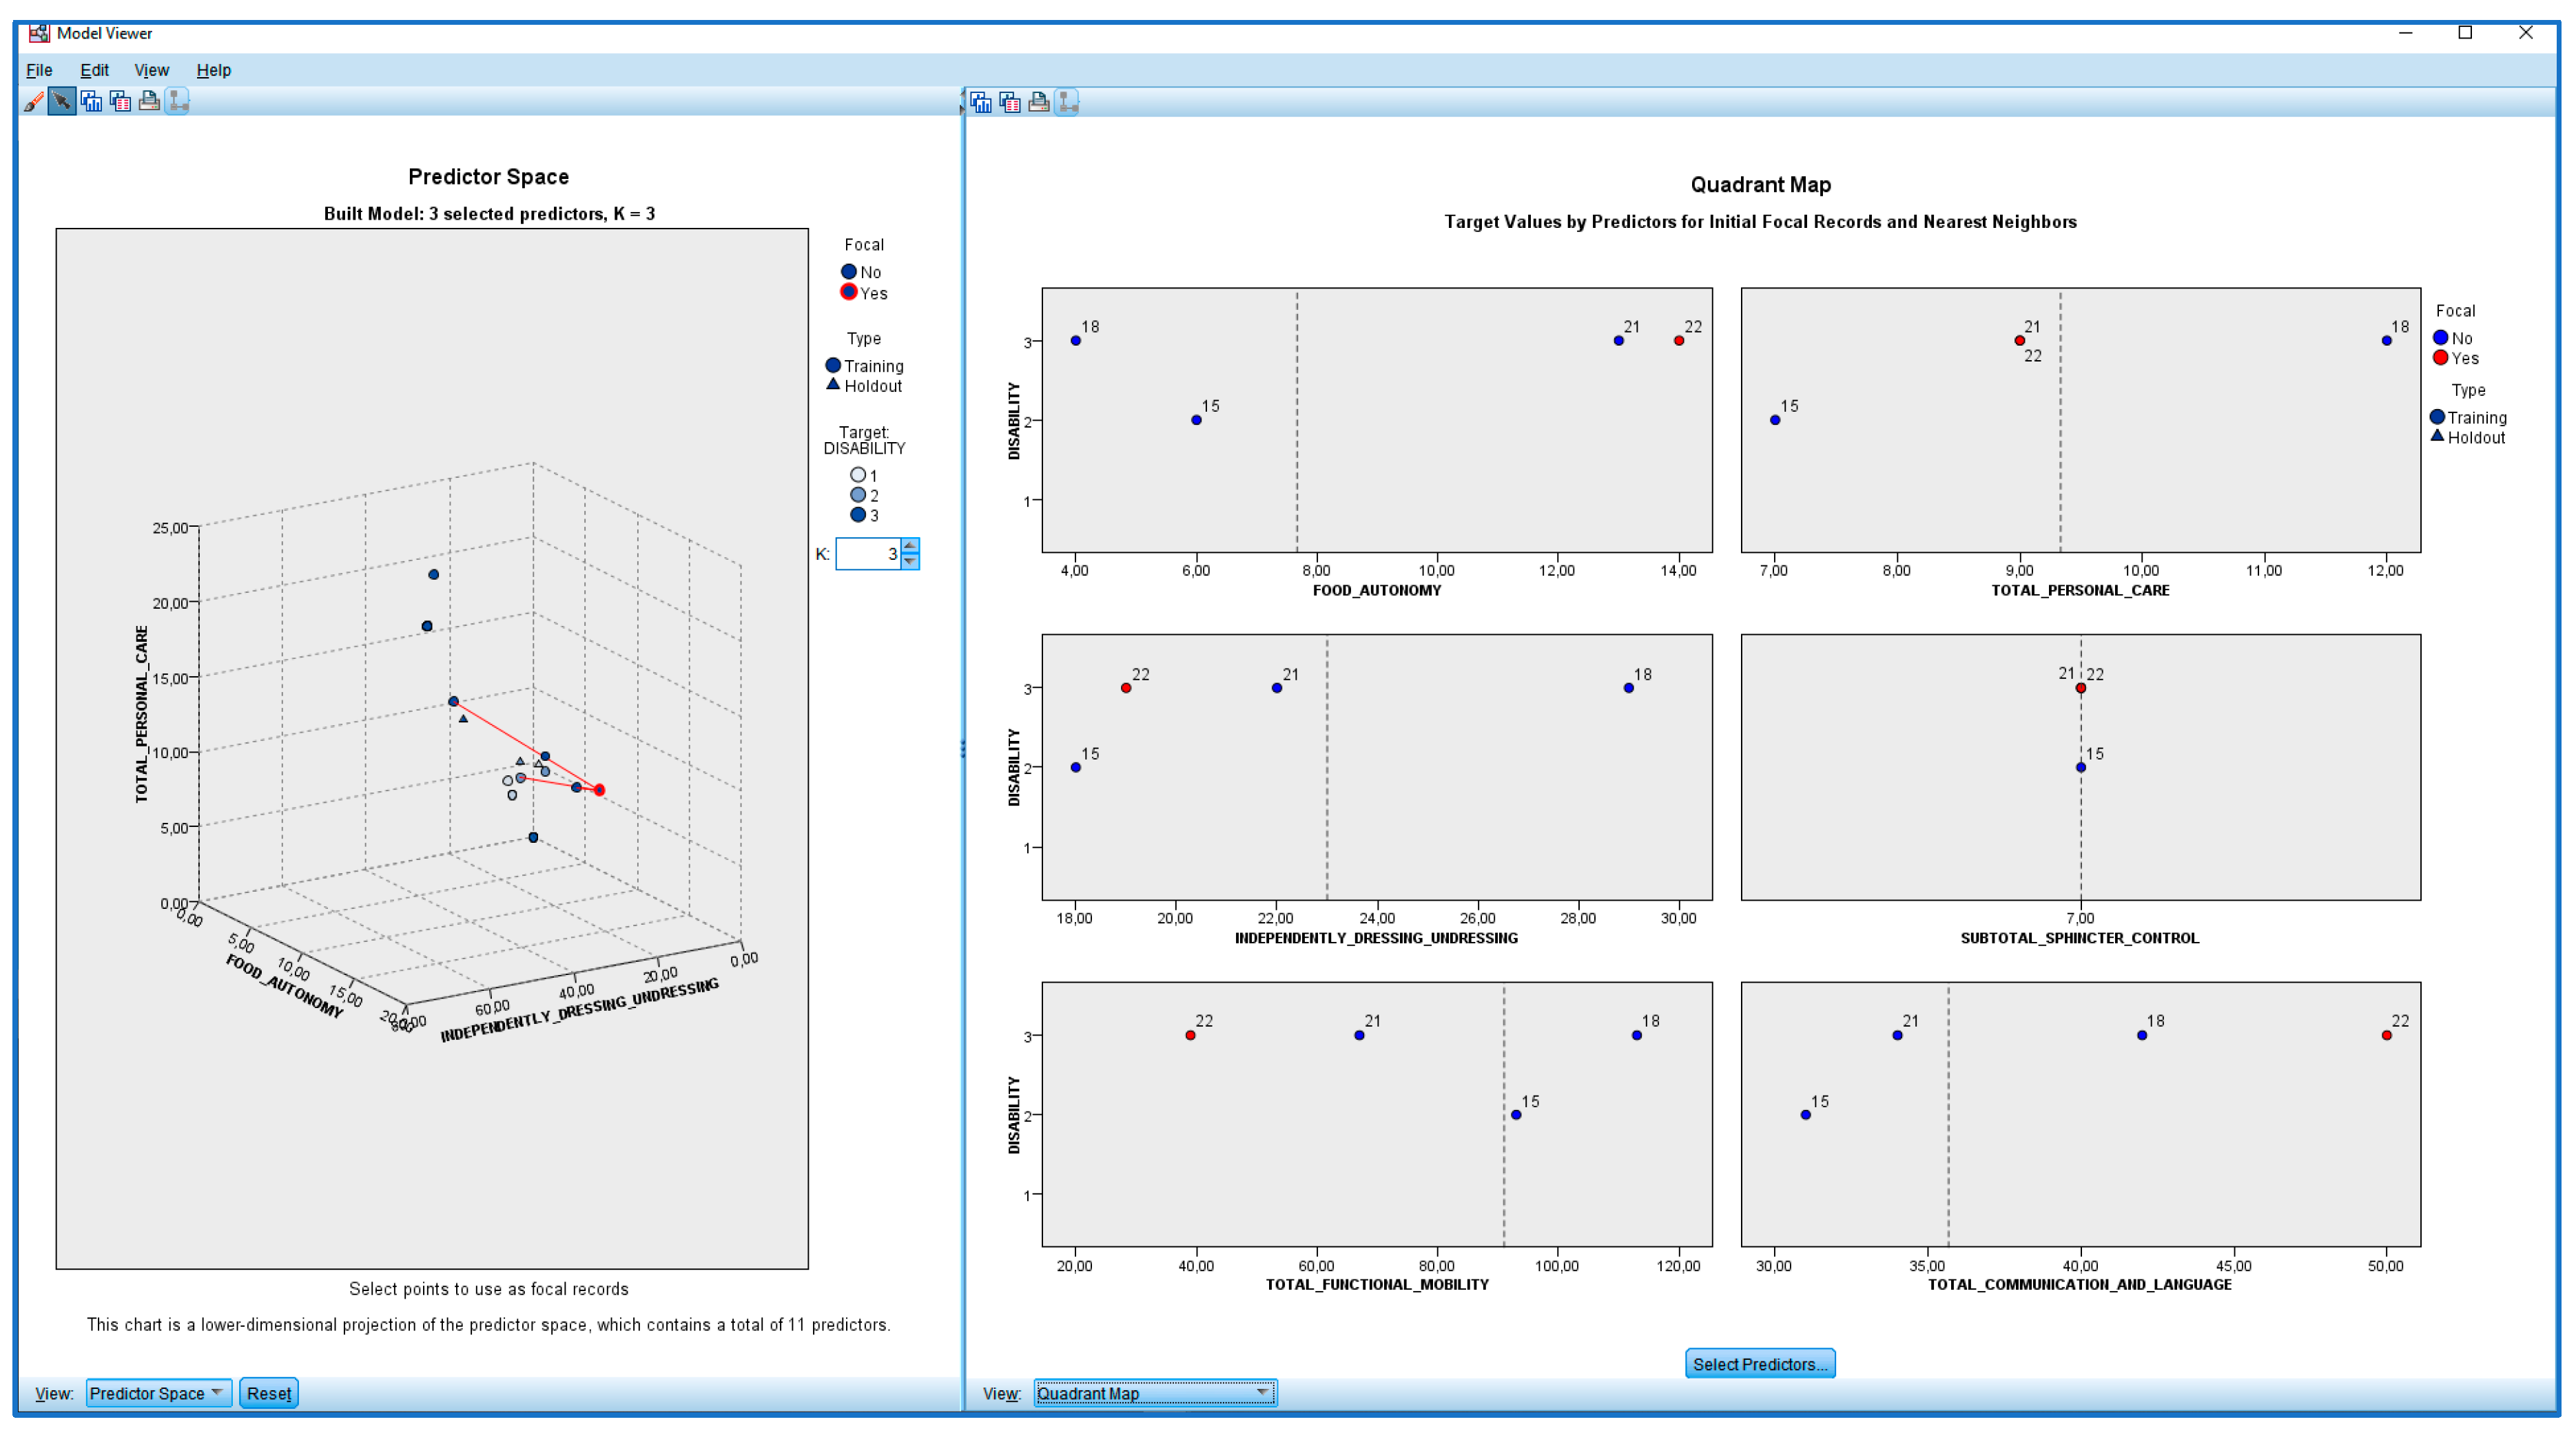
Task: Click the Select Predictors... button
Action: tap(1759, 1364)
